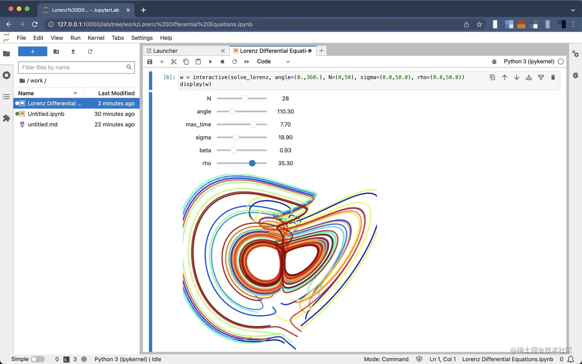
Task: Click Python 3 (ipykernel) kernel name
Action: click(529, 62)
